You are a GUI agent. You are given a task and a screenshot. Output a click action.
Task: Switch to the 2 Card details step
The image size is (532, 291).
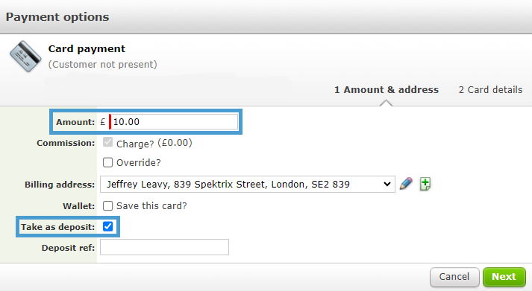[490, 89]
